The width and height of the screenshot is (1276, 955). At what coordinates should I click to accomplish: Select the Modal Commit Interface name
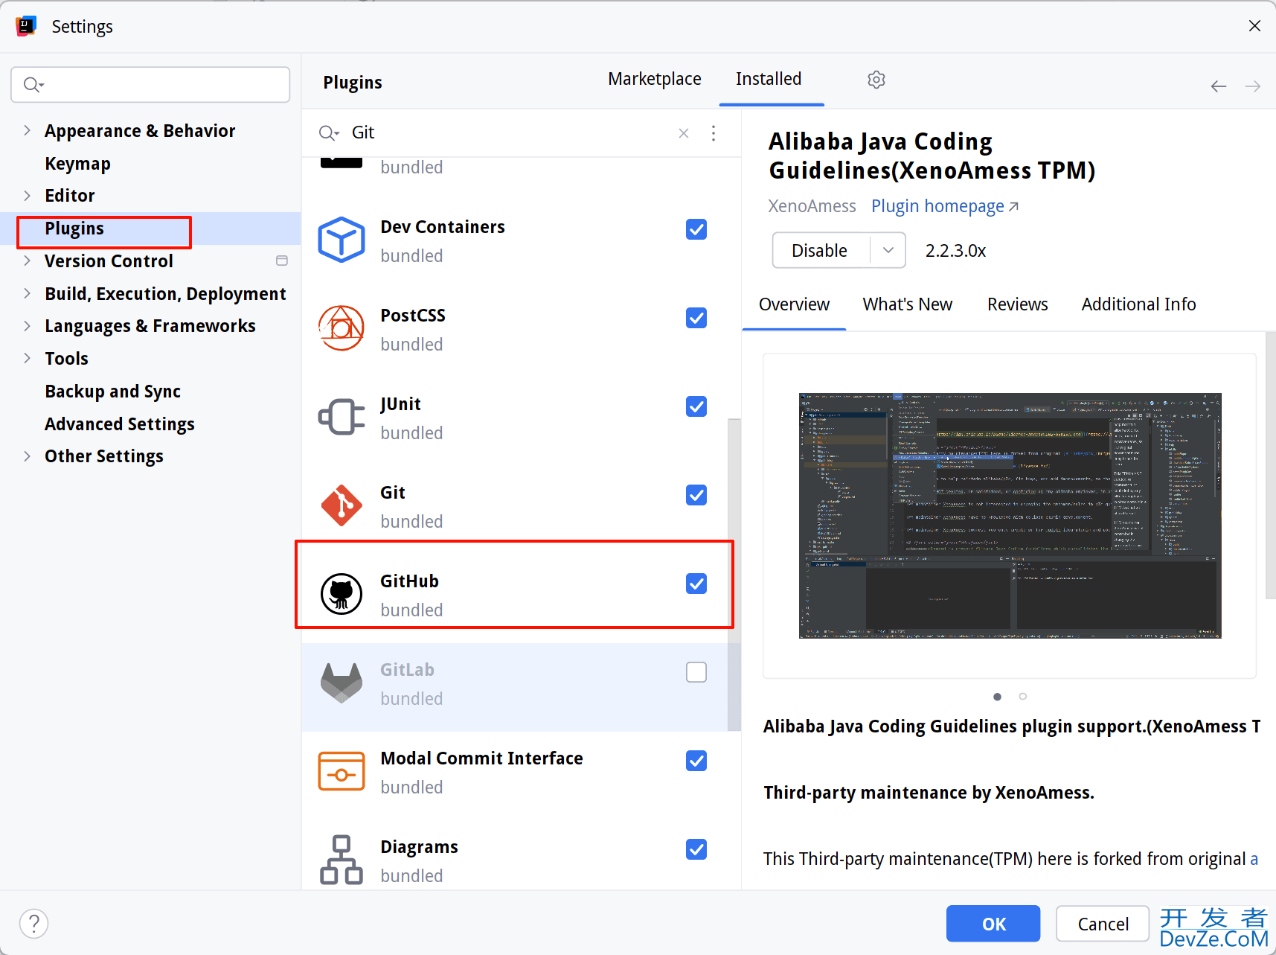coord(481,758)
